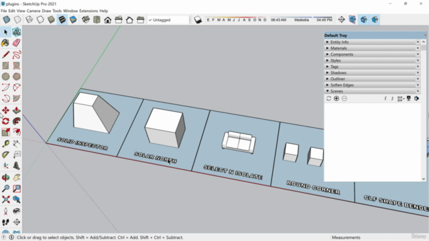This screenshot has height=241, width=429.
Task: Select the Zoom magnifier tool
Action: (x=5, y=189)
